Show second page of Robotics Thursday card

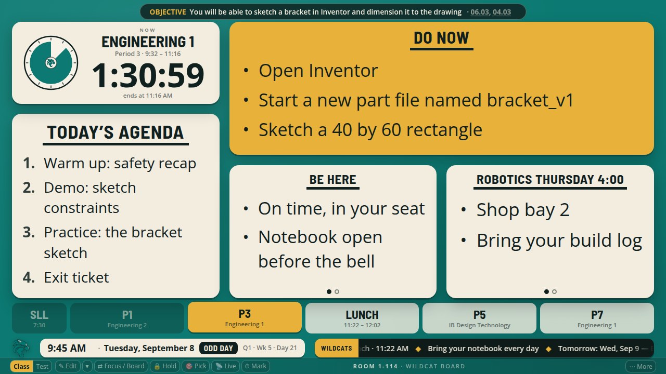554,291
